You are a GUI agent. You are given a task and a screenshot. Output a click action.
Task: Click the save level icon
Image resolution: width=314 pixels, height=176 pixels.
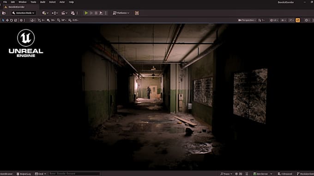pyautogui.click(x=4, y=13)
